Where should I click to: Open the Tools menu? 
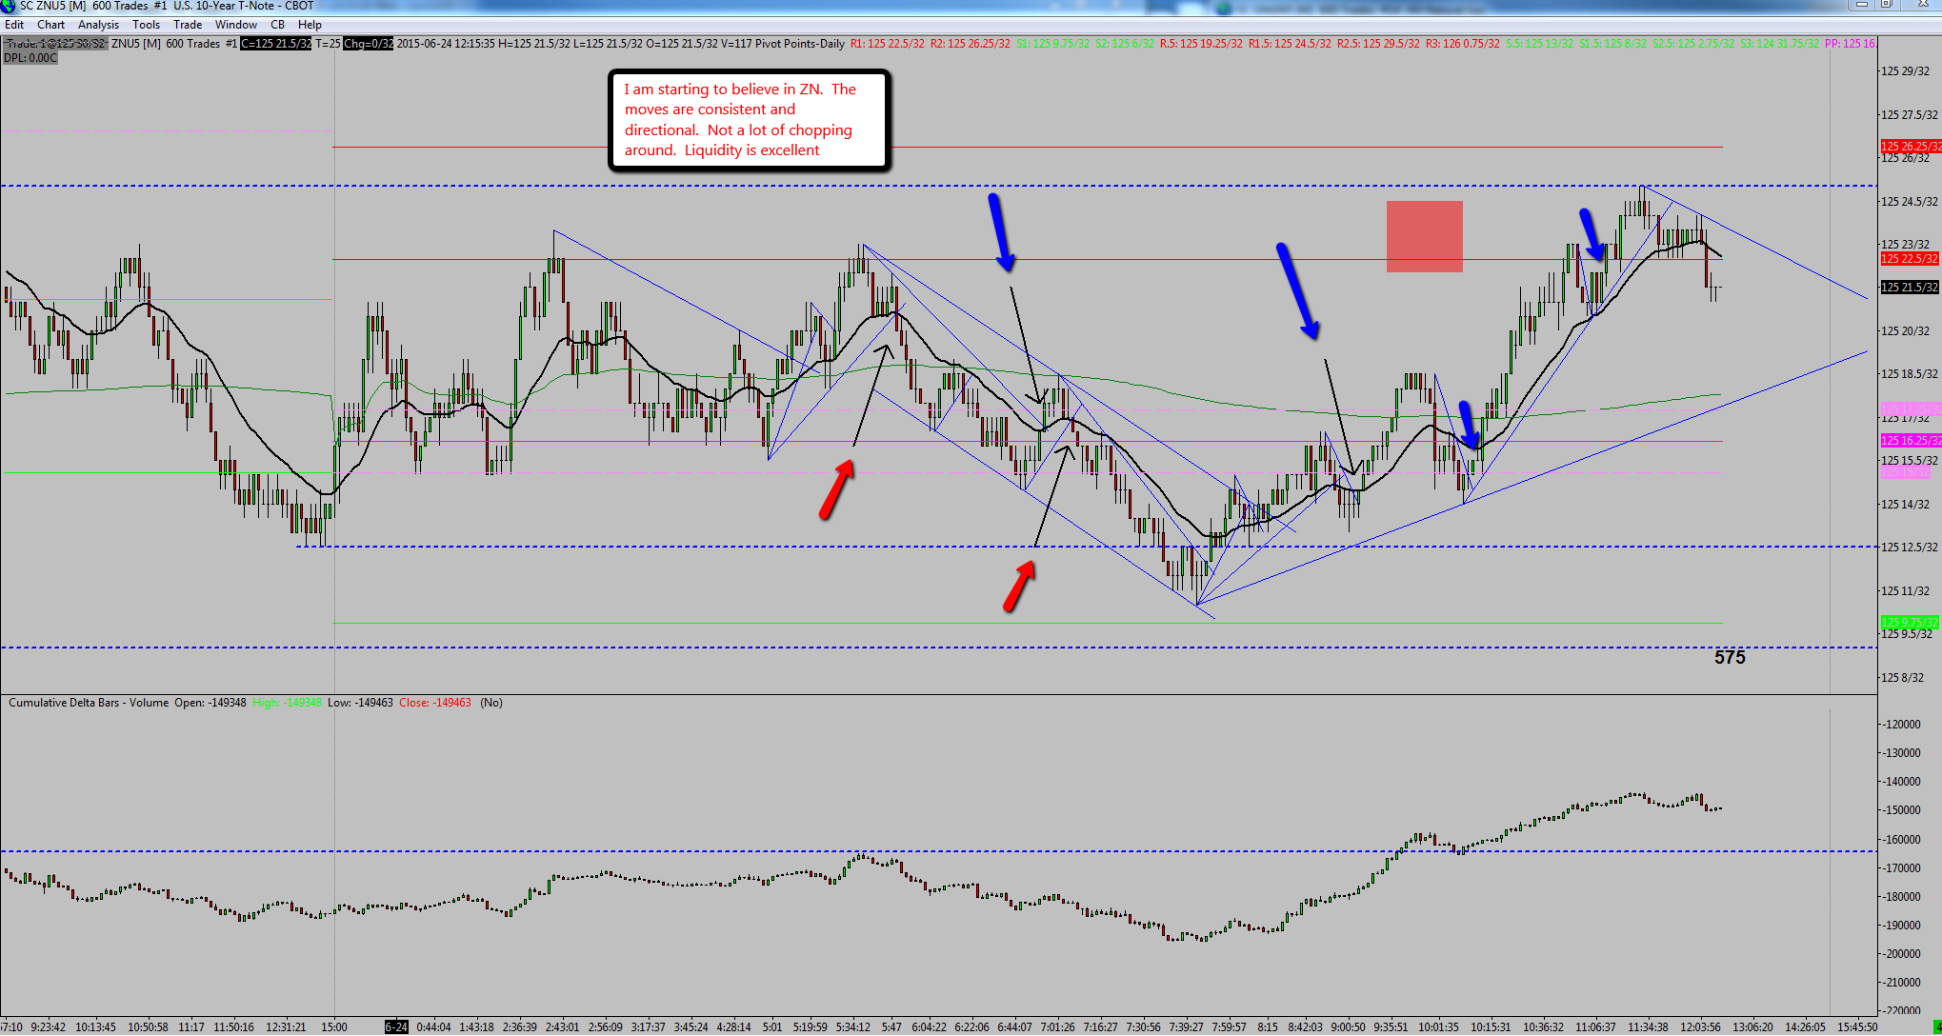coord(147,25)
